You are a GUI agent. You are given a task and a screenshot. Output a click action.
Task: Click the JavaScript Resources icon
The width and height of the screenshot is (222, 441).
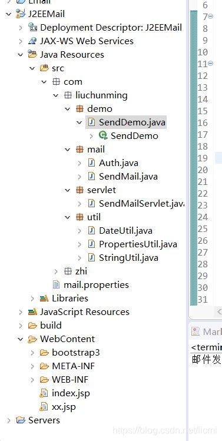coord(32,312)
